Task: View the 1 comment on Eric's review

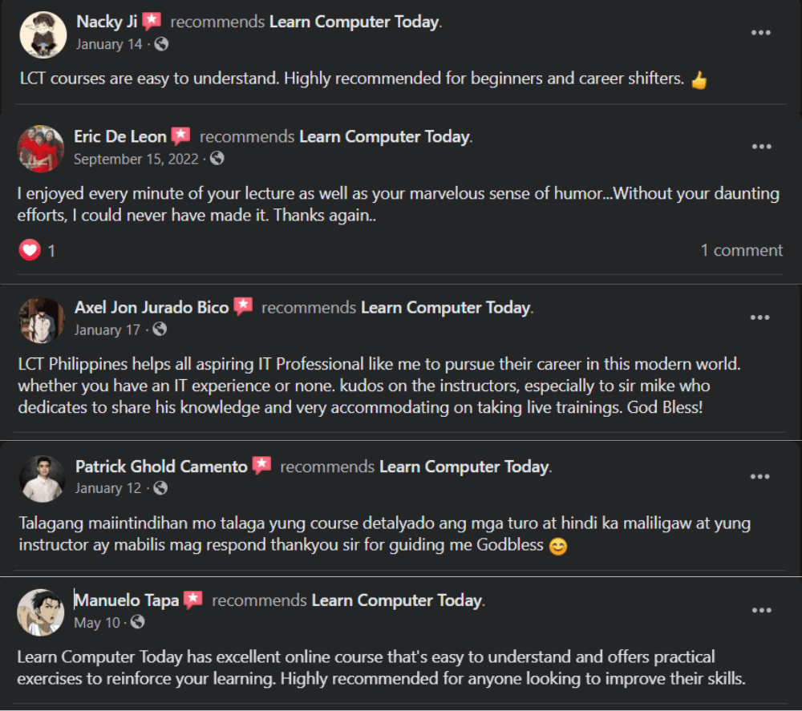Action: point(741,251)
